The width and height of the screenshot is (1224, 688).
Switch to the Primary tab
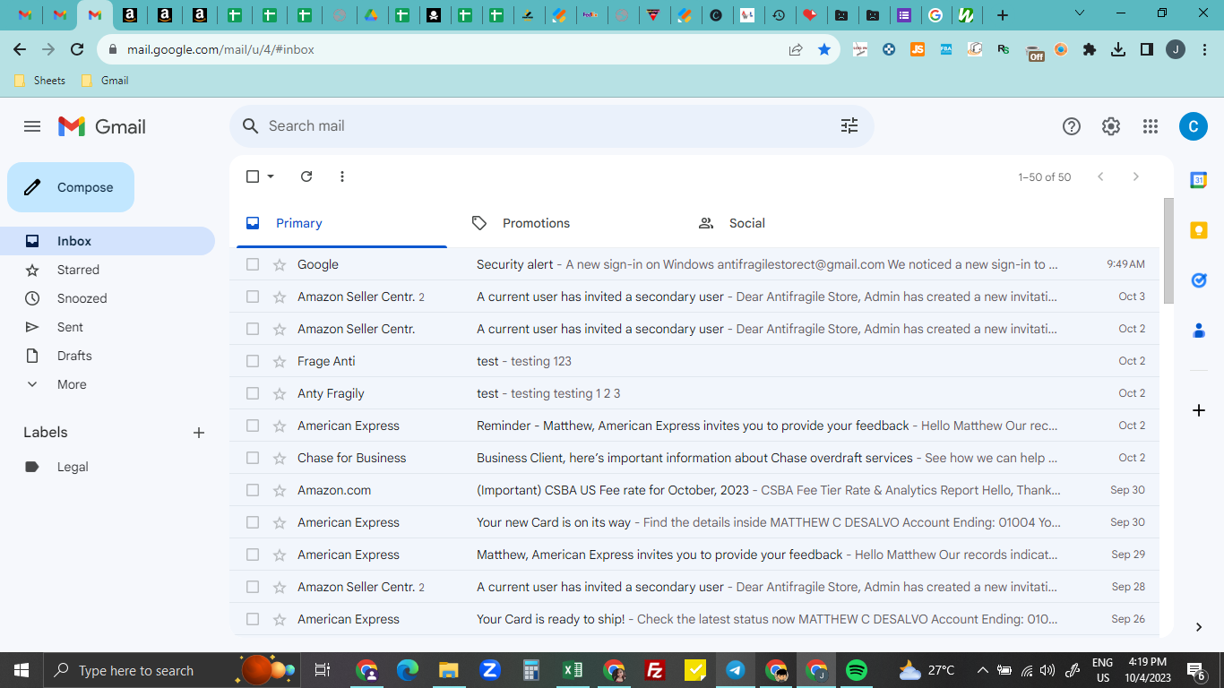tap(341, 223)
